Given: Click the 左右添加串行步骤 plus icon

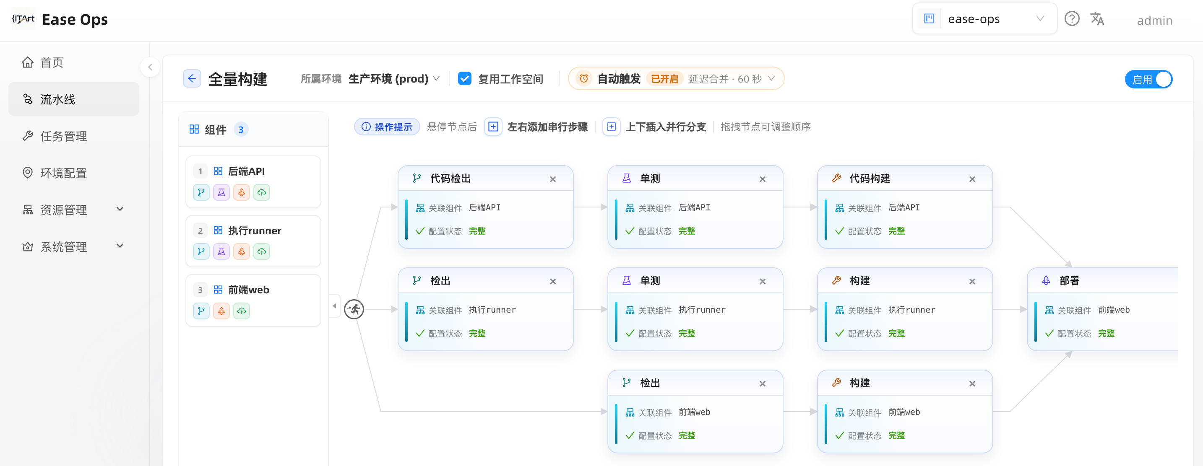Looking at the screenshot, I should point(493,127).
